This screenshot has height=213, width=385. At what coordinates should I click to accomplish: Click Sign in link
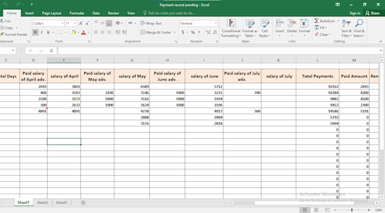(x=355, y=13)
